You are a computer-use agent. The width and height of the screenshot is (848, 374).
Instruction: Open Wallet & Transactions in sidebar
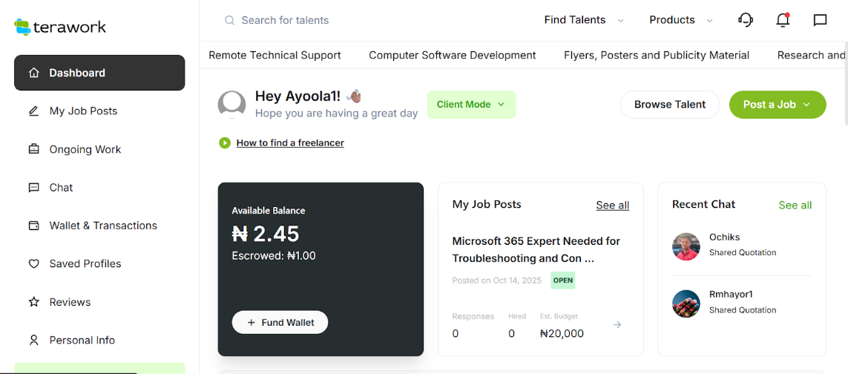(x=103, y=226)
